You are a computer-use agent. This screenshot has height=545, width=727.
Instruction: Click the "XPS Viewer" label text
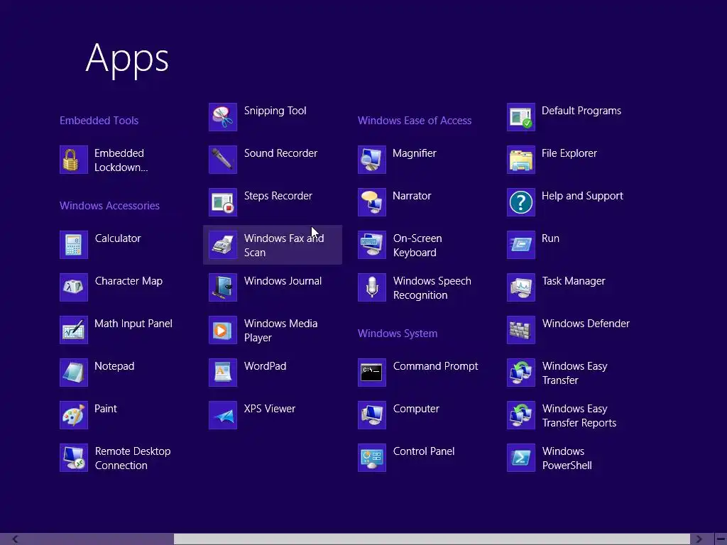[x=269, y=409]
